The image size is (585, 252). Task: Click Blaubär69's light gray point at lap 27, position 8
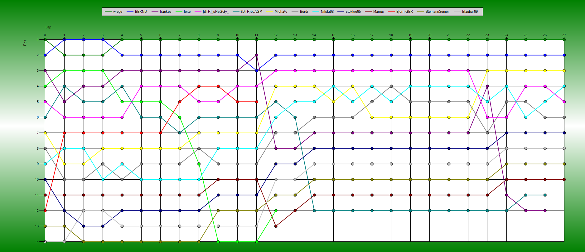(564, 148)
